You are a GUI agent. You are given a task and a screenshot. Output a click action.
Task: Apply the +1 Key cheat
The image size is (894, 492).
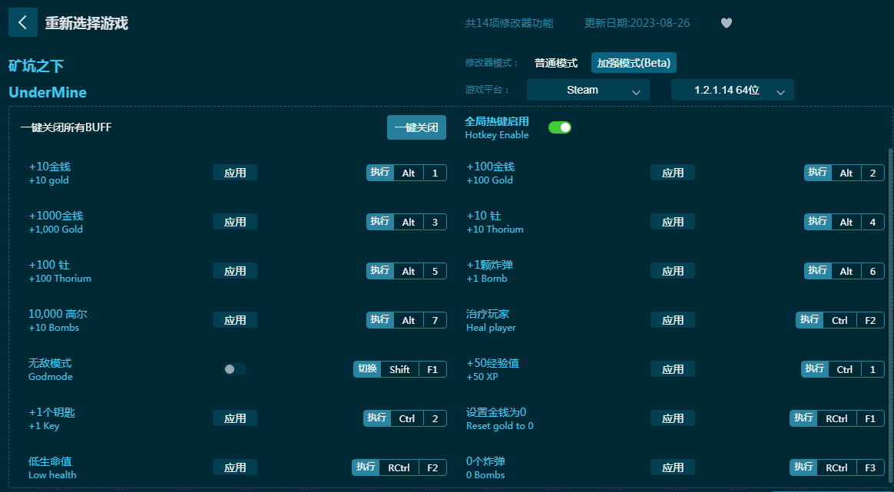tap(235, 418)
